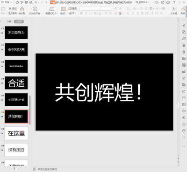187x172 pixels.
Task: Click the main editor vertical scrollbar handle
Action: point(179,105)
